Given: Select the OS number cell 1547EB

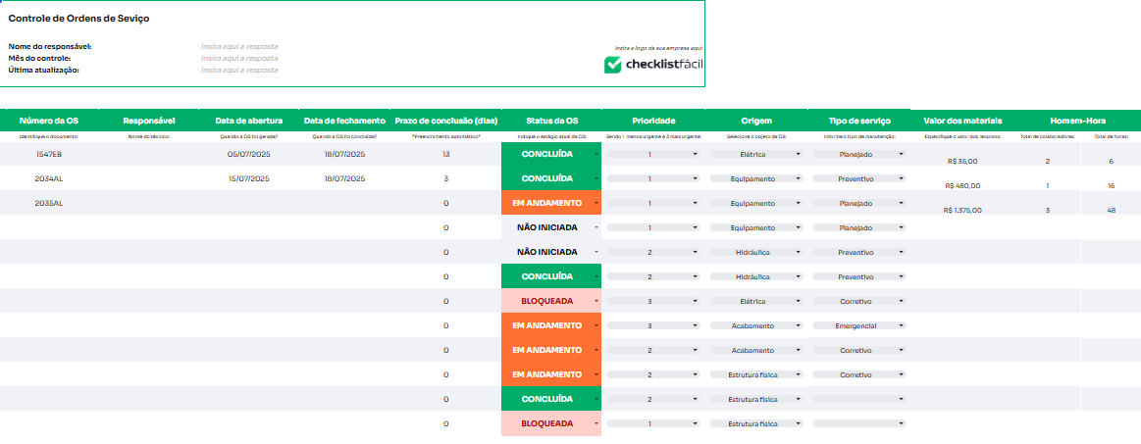Looking at the screenshot, I should coord(49,154).
